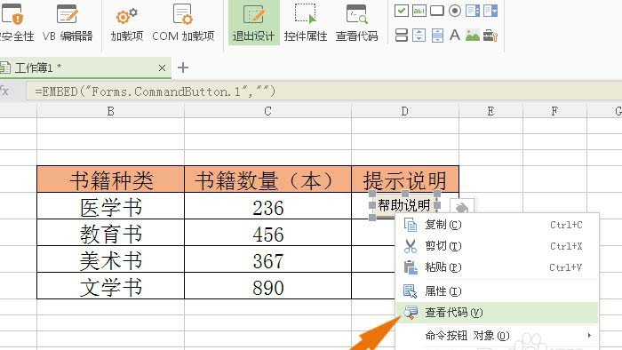Insert a spin button control
The width and height of the screenshot is (622, 350).
point(419,36)
